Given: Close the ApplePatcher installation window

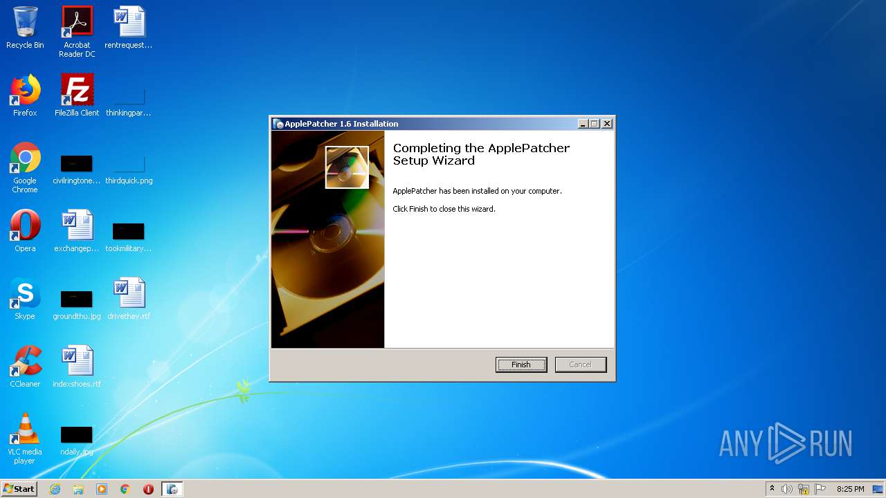Looking at the screenshot, I should click(x=607, y=124).
